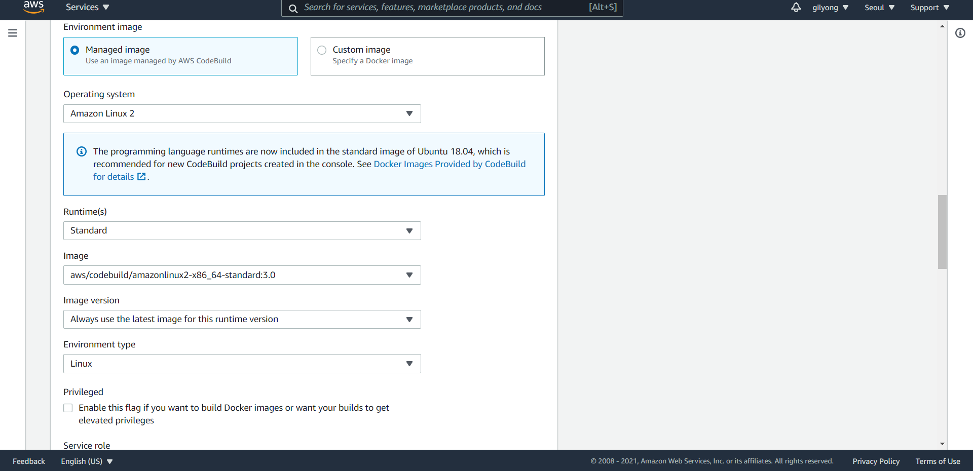
Task: Open the Seoul region selector
Action: point(879,8)
